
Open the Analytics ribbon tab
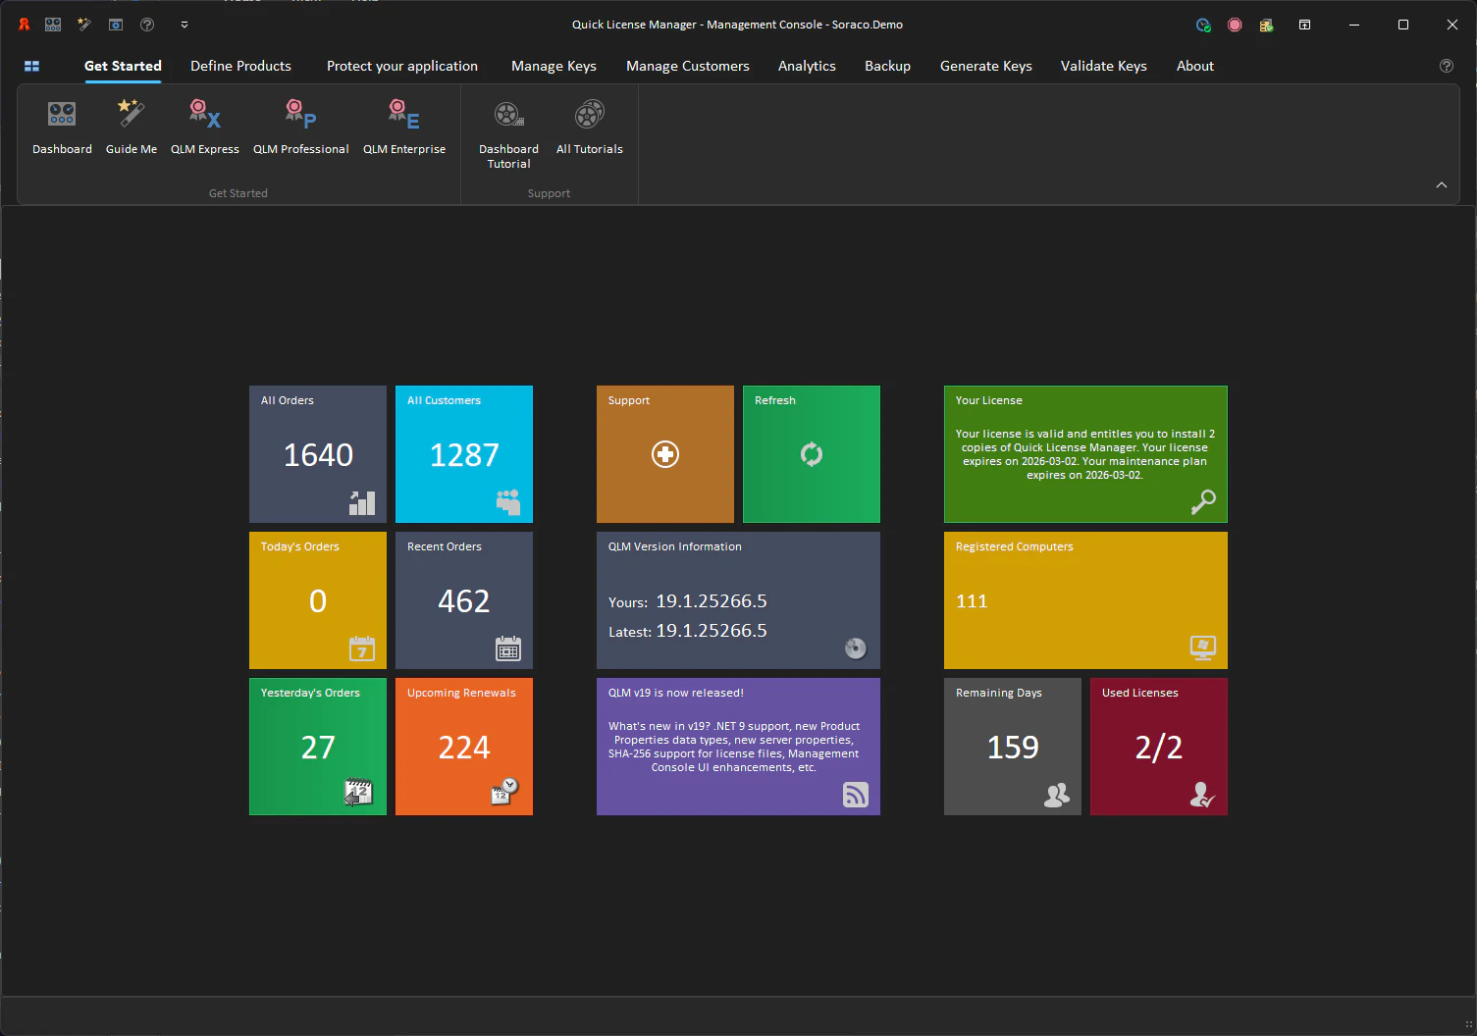coord(806,66)
